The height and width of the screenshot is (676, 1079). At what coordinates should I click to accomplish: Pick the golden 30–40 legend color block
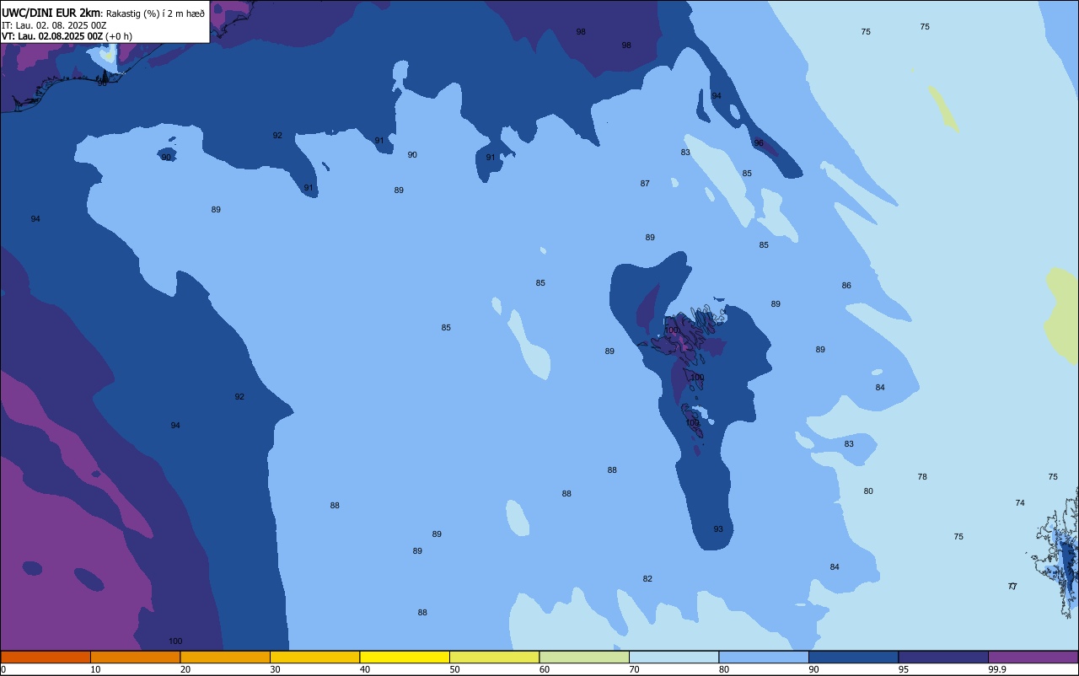314,657
